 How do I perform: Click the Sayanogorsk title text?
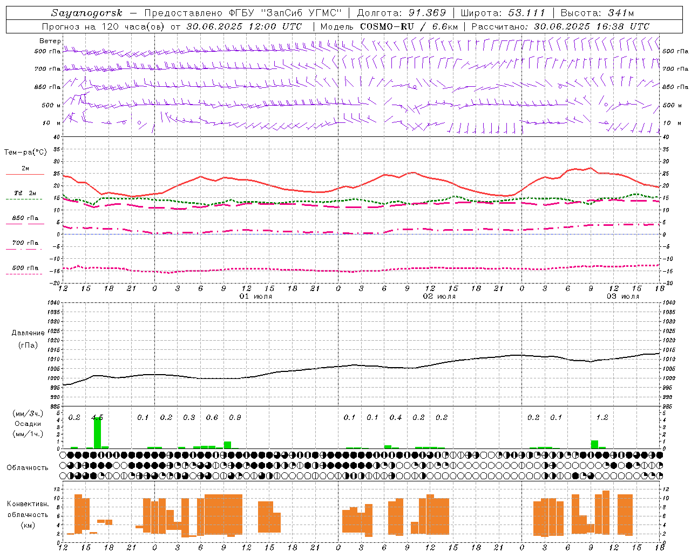tap(87, 13)
